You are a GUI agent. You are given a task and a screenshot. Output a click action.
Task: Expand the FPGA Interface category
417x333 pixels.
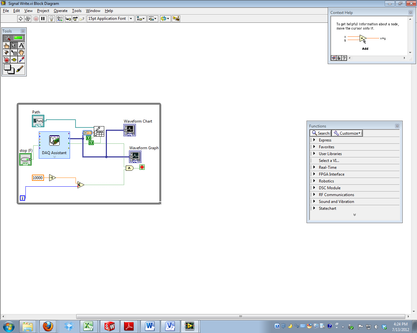click(355, 174)
